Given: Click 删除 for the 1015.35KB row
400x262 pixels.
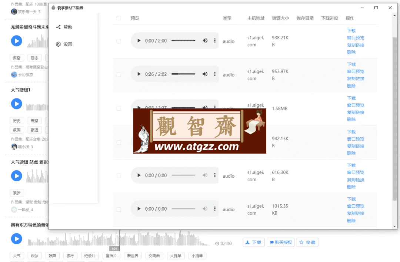Looking at the screenshot, I should tap(351, 221).
